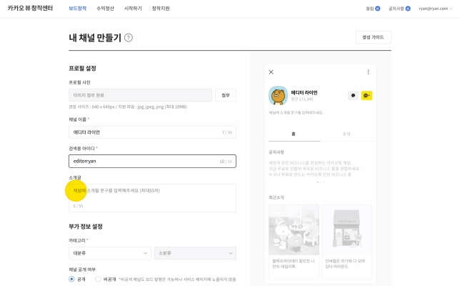
Task: Click the store illustration news thumbnail in preview
Action: [346, 230]
